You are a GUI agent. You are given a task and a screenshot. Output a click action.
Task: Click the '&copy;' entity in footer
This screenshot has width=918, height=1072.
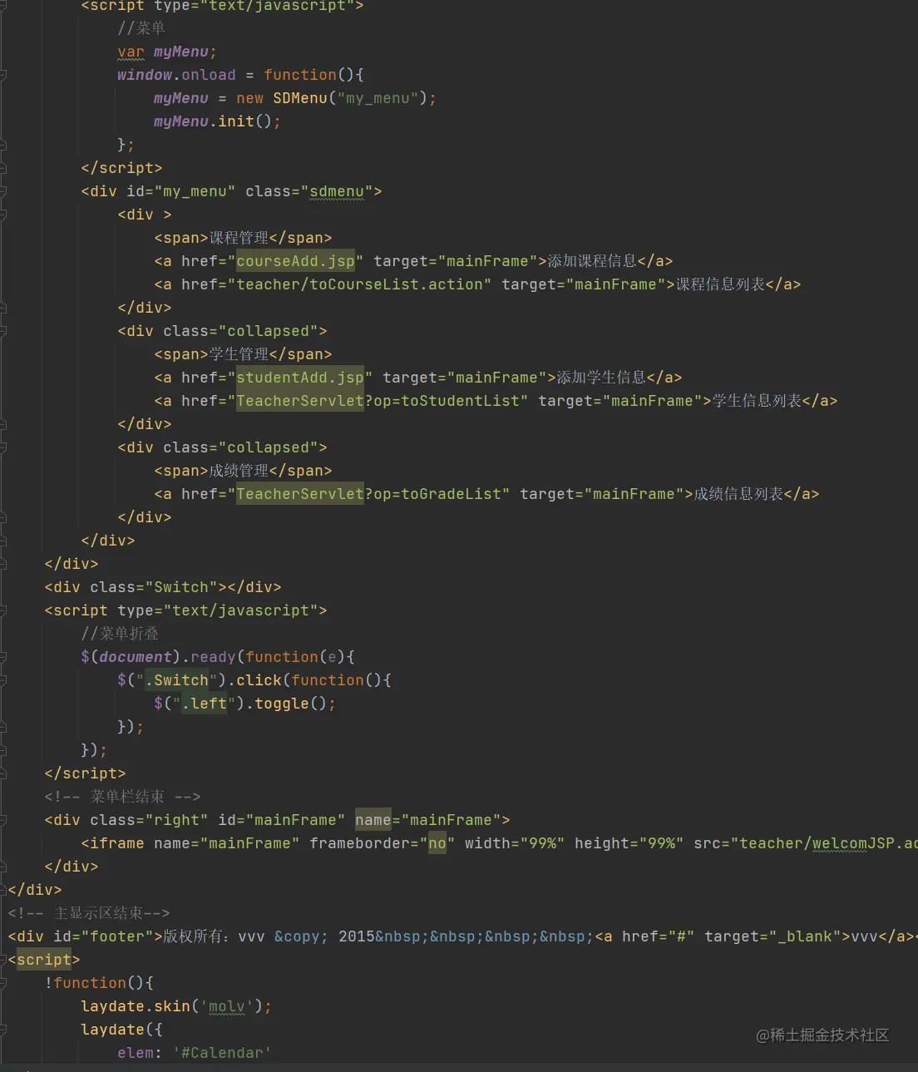point(301,936)
